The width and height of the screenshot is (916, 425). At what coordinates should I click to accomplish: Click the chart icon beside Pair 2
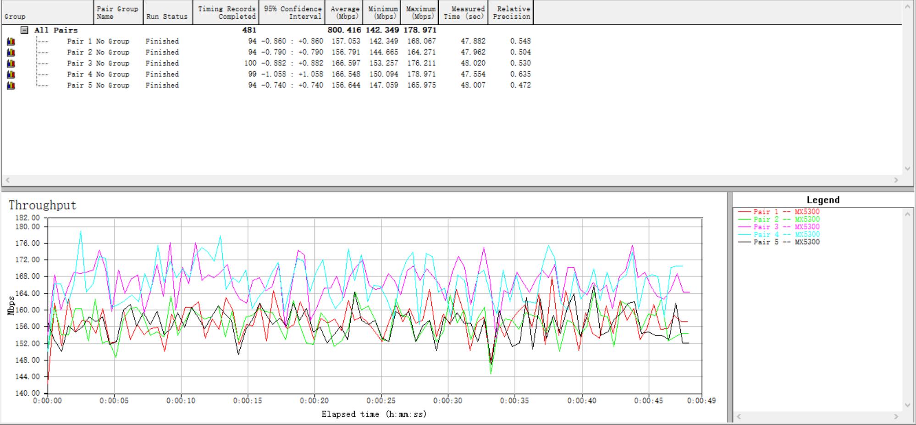pyautogui.click(x=11, y=52)
